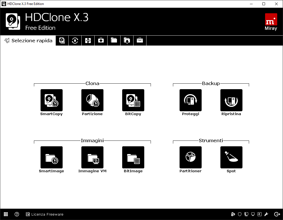Open the Partizione clone tool
Image resolution: width=283 pixels, height=220 pixels.
point(92,100)
